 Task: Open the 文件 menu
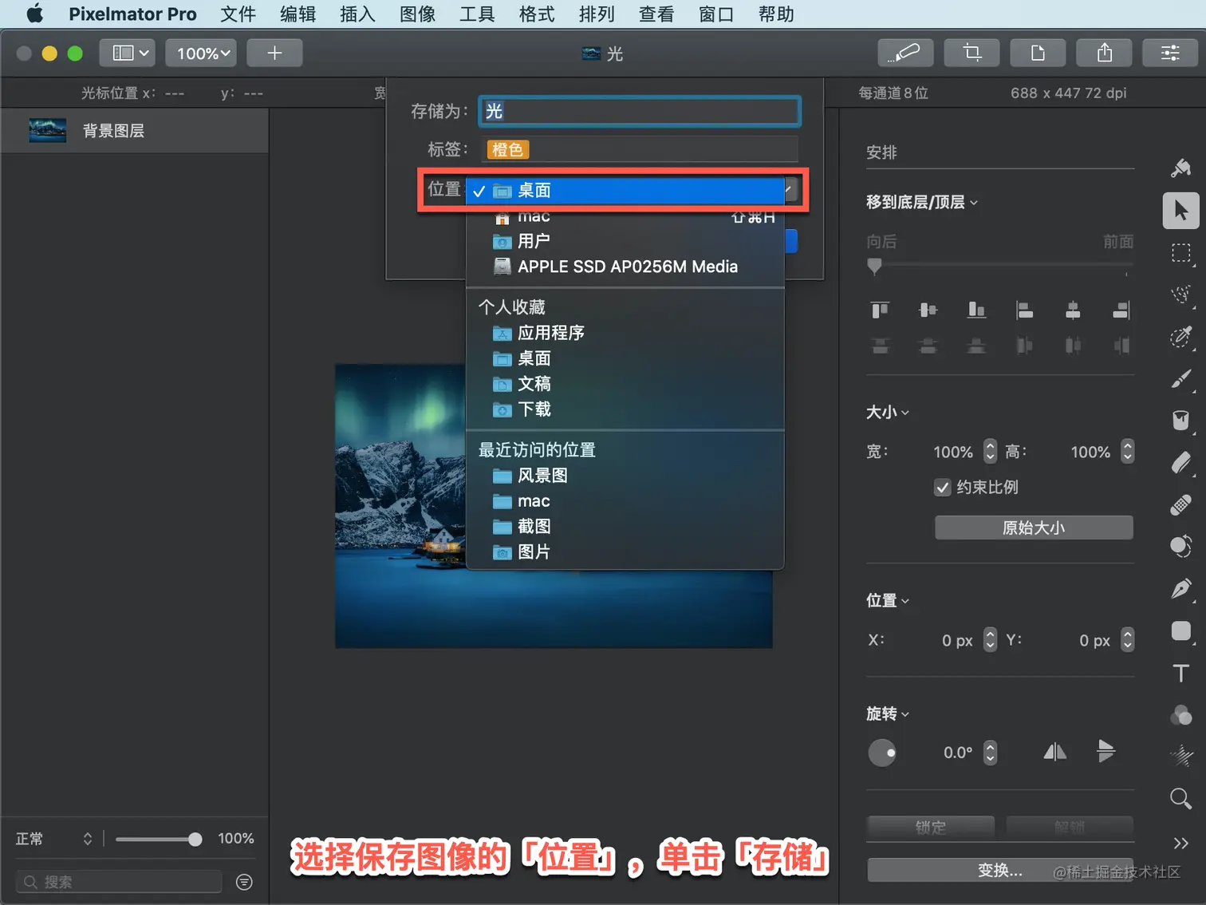pos(238,14)
